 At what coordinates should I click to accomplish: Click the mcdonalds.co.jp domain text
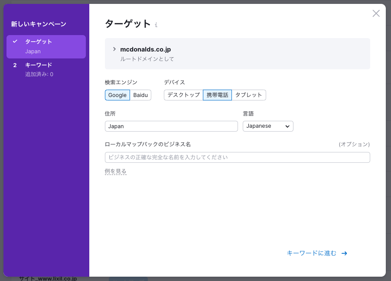click(145, 49)
